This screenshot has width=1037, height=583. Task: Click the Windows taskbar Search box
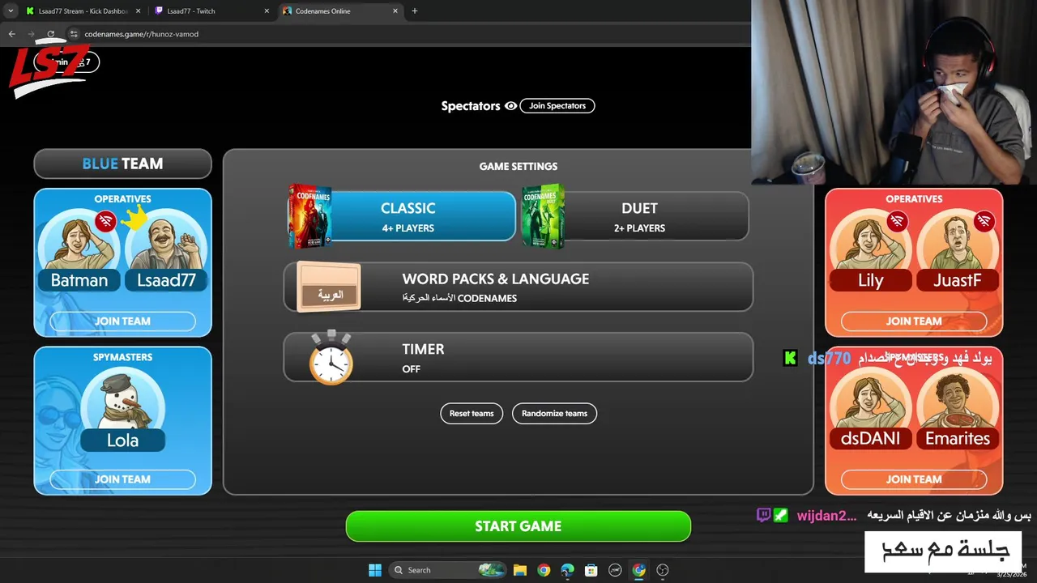[447, 570]
